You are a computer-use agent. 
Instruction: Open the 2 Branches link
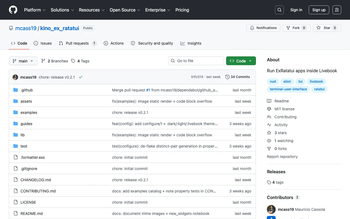pos(55,61)
